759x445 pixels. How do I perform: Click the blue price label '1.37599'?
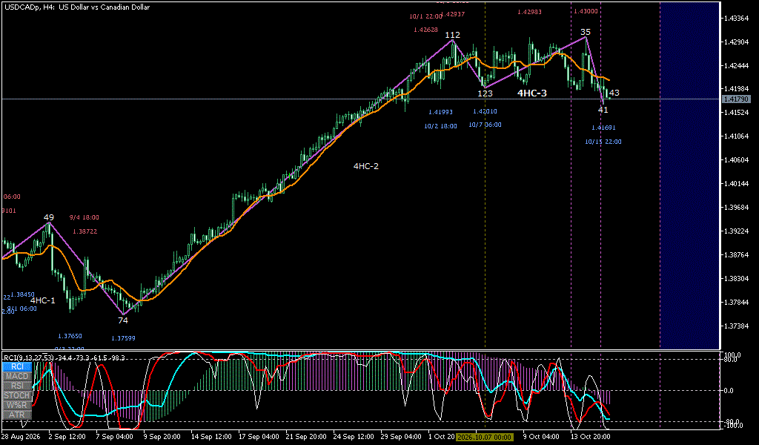click(x=123, y=338)
